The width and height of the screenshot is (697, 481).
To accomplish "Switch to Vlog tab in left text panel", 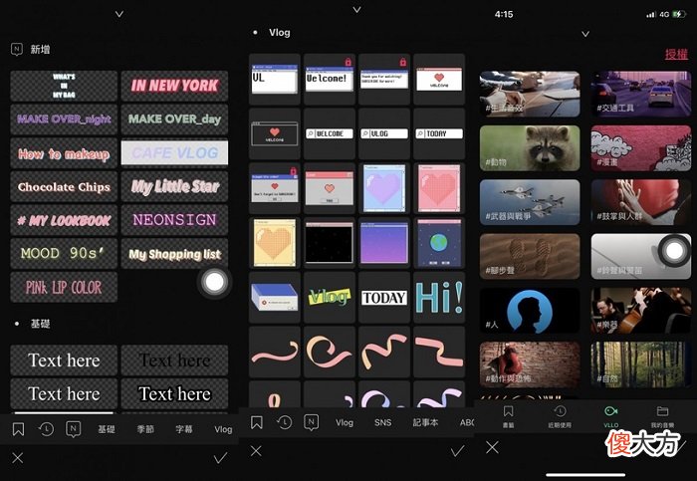I will 223,429.
